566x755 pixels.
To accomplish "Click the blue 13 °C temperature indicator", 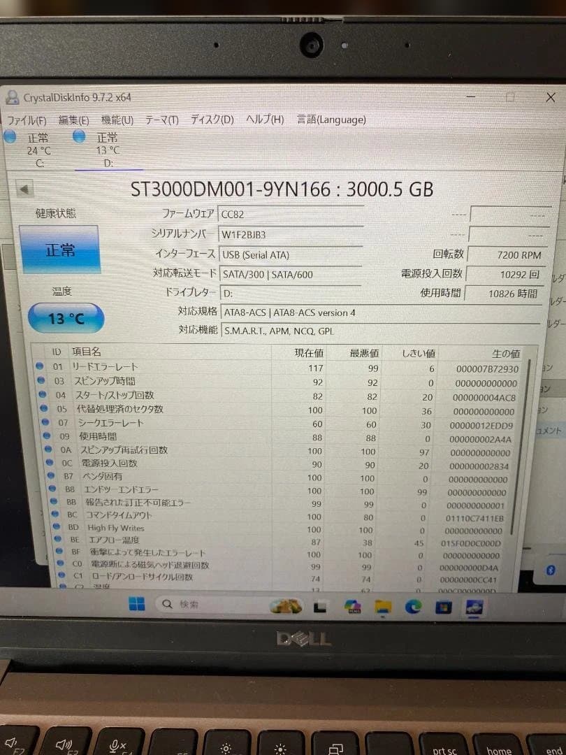I will [64, 317].
